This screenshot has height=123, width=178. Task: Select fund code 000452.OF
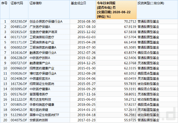point(19,110)
